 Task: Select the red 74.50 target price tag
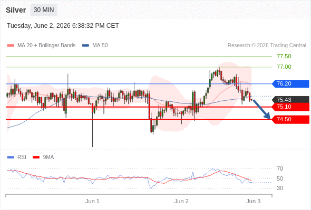[290, 120]
